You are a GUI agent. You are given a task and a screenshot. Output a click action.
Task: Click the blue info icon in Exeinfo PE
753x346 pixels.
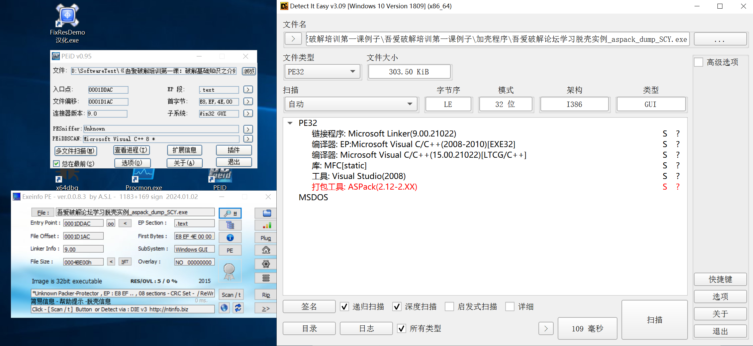[230, 238]
